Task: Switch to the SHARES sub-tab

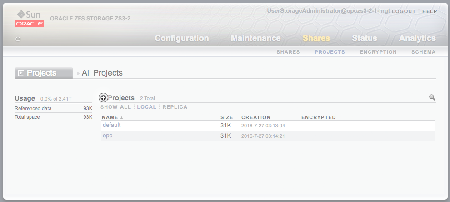Action: (288, 52)
